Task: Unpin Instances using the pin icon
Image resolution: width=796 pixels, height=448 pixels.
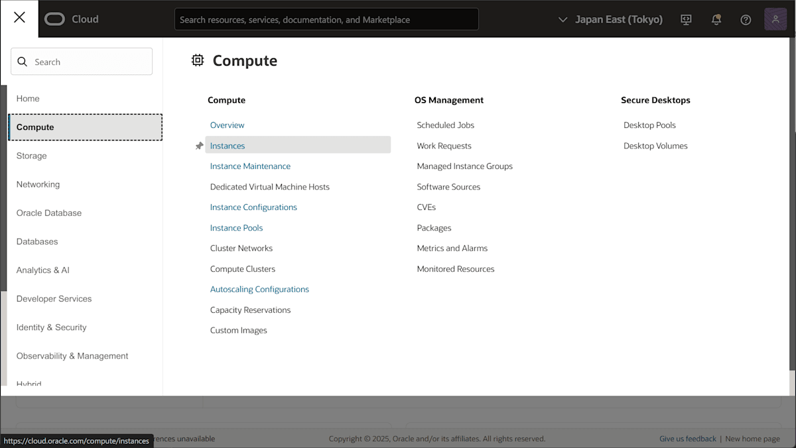Action: click(x=199, y=146)
